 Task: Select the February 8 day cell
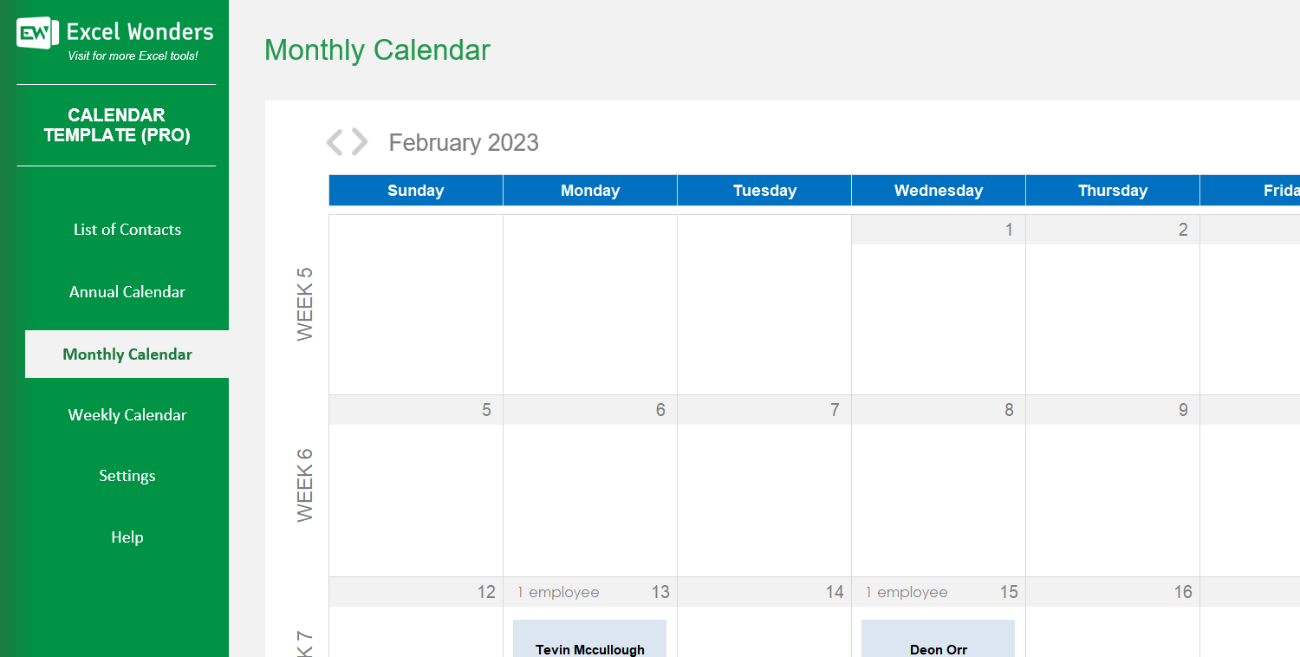(938, 485)
